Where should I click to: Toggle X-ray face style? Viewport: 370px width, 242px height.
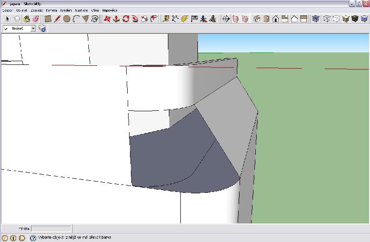click(316, 19)
